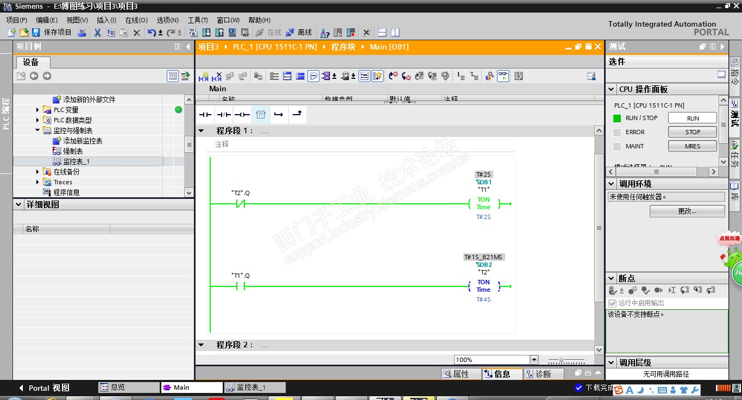Cut selection with the scissors icon
Image resolution: width=742 pixels, height=400 pixels.
click(97, 33)
